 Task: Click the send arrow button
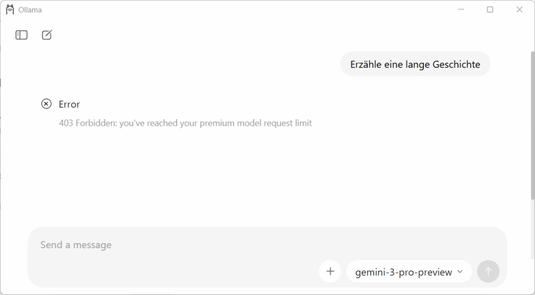point(488,272)
